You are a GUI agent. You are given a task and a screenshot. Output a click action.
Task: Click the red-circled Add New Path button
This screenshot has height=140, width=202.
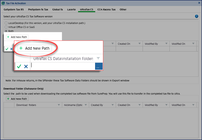(35, 48)
